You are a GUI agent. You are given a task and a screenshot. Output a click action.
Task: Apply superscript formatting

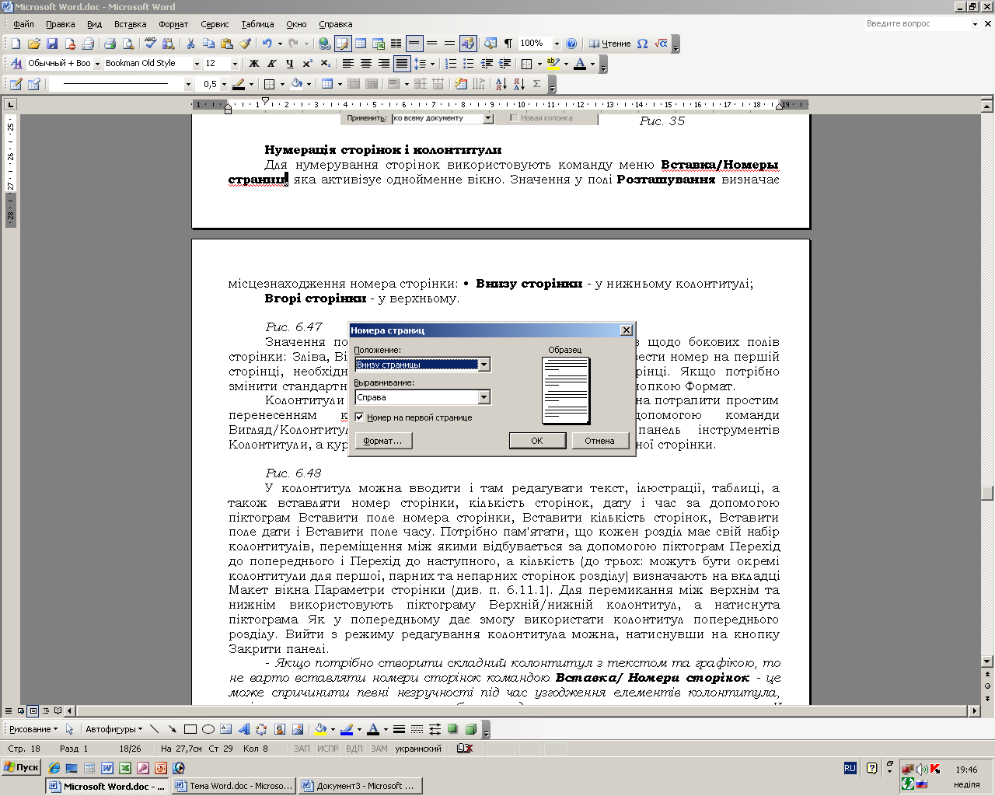(x=308, y=64)
